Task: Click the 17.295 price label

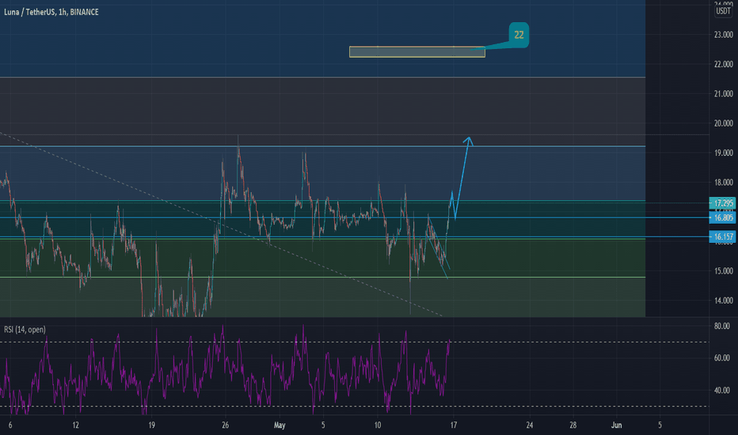Action: [x=722, y=203]
